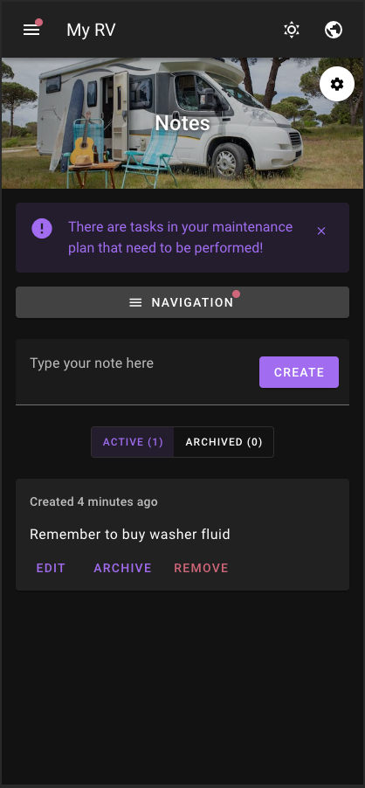Click the red notification dot on Navigation
Viewport: 365px width, 788px height.
236,294
